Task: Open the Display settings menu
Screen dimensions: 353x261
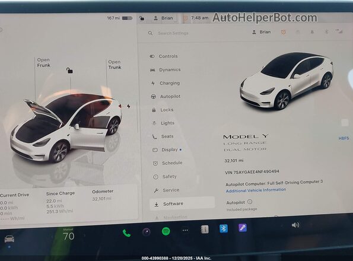Action: click(167, 149)
